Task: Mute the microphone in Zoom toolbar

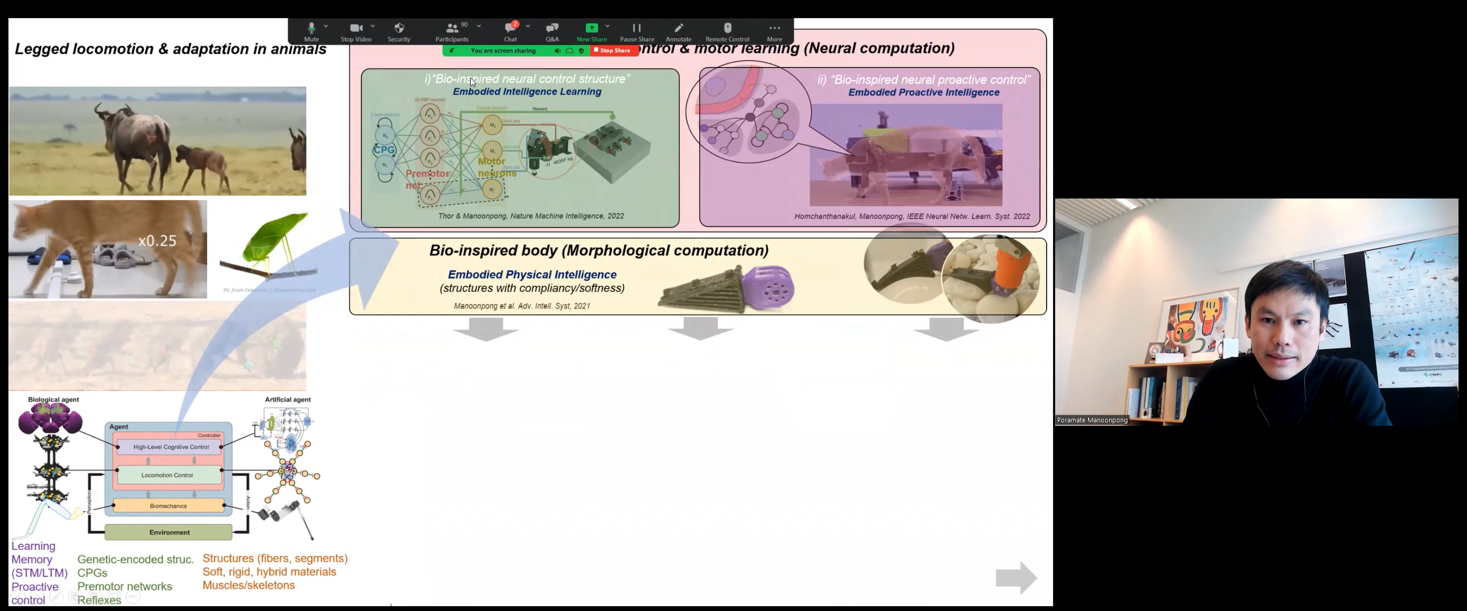Action: (311, 31)
